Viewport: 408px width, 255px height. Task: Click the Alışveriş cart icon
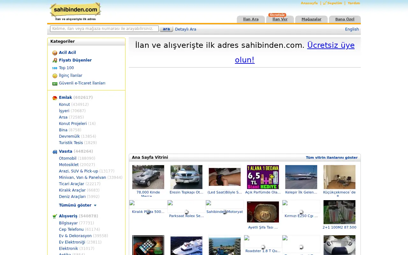[x=55, y=216]
